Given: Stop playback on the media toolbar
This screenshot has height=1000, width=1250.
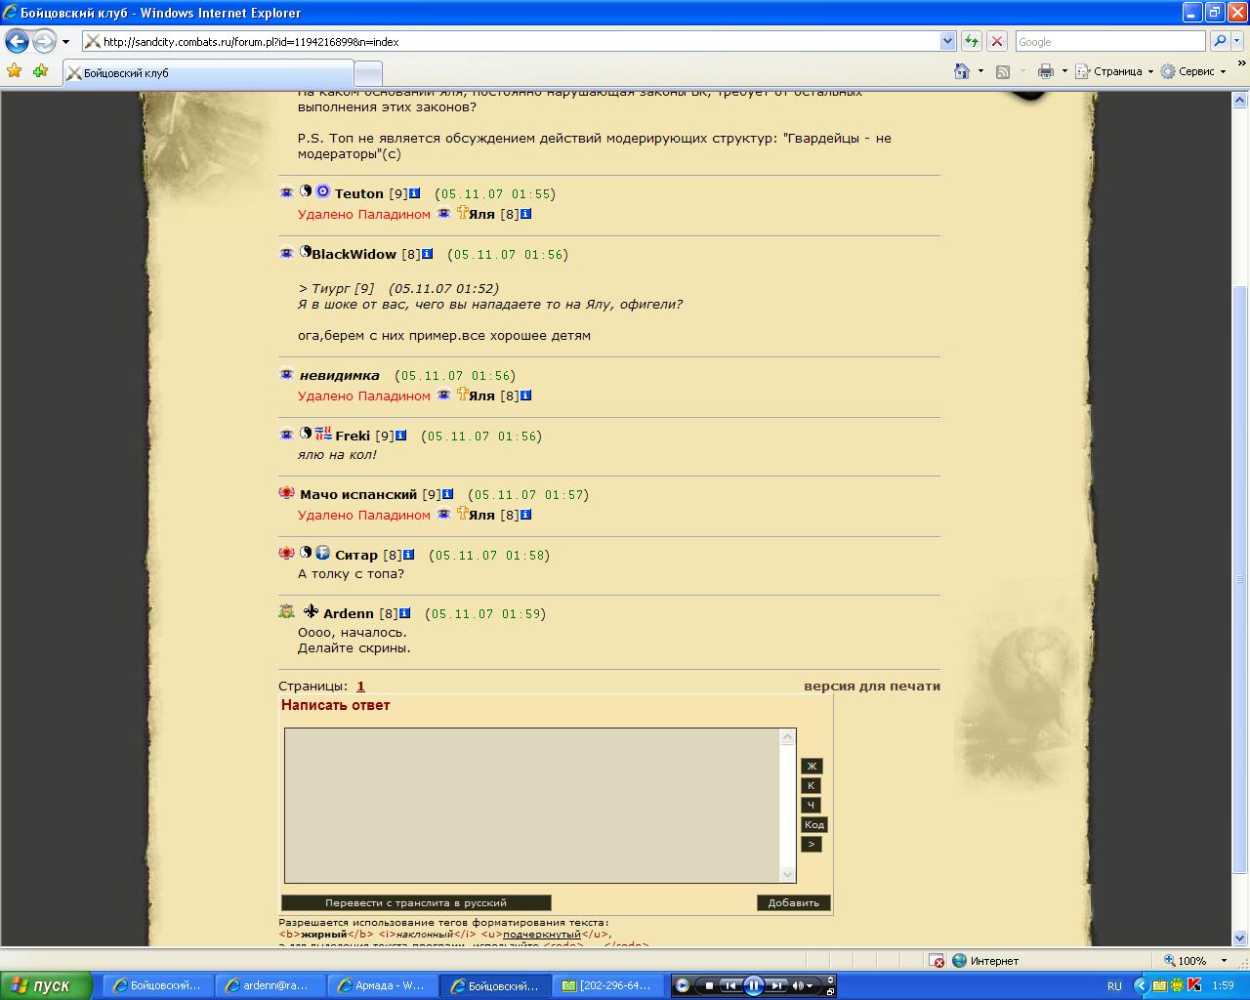Looking at the screenshot, I should 709,985.
